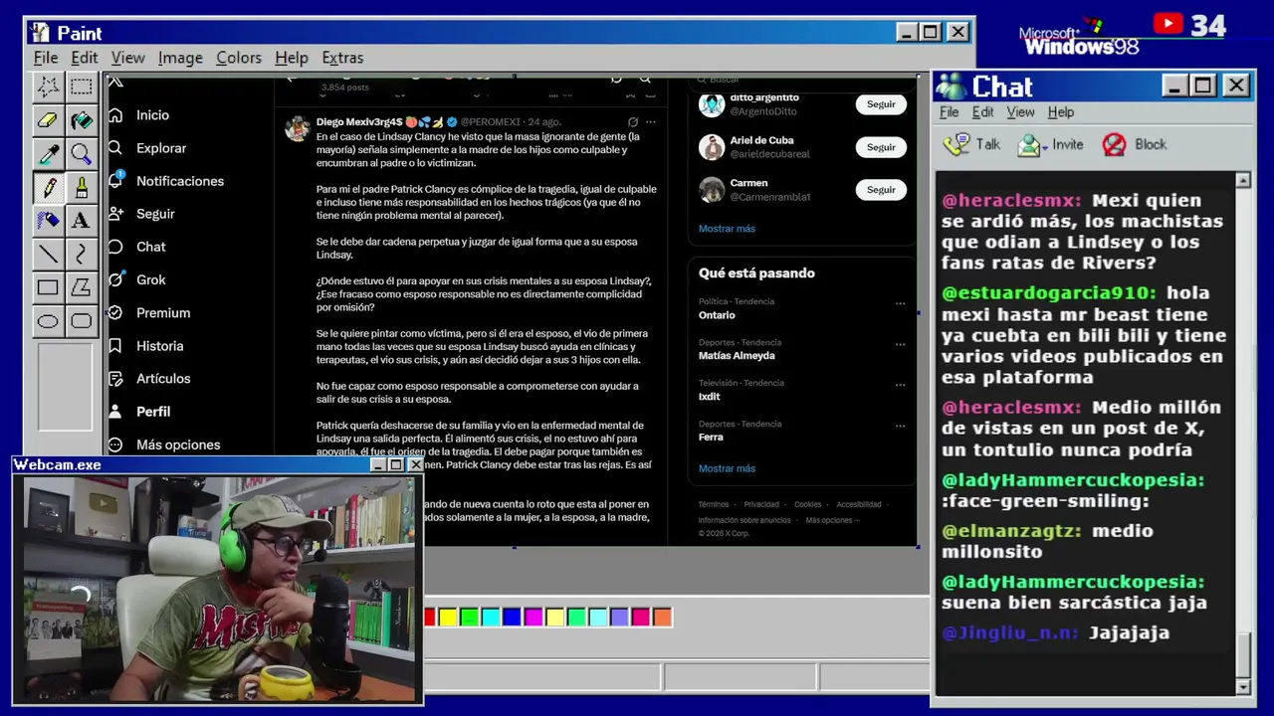Choose the Eraser tool in Paint
Screen dimensions: 1274x716
[x=48, y=120]
